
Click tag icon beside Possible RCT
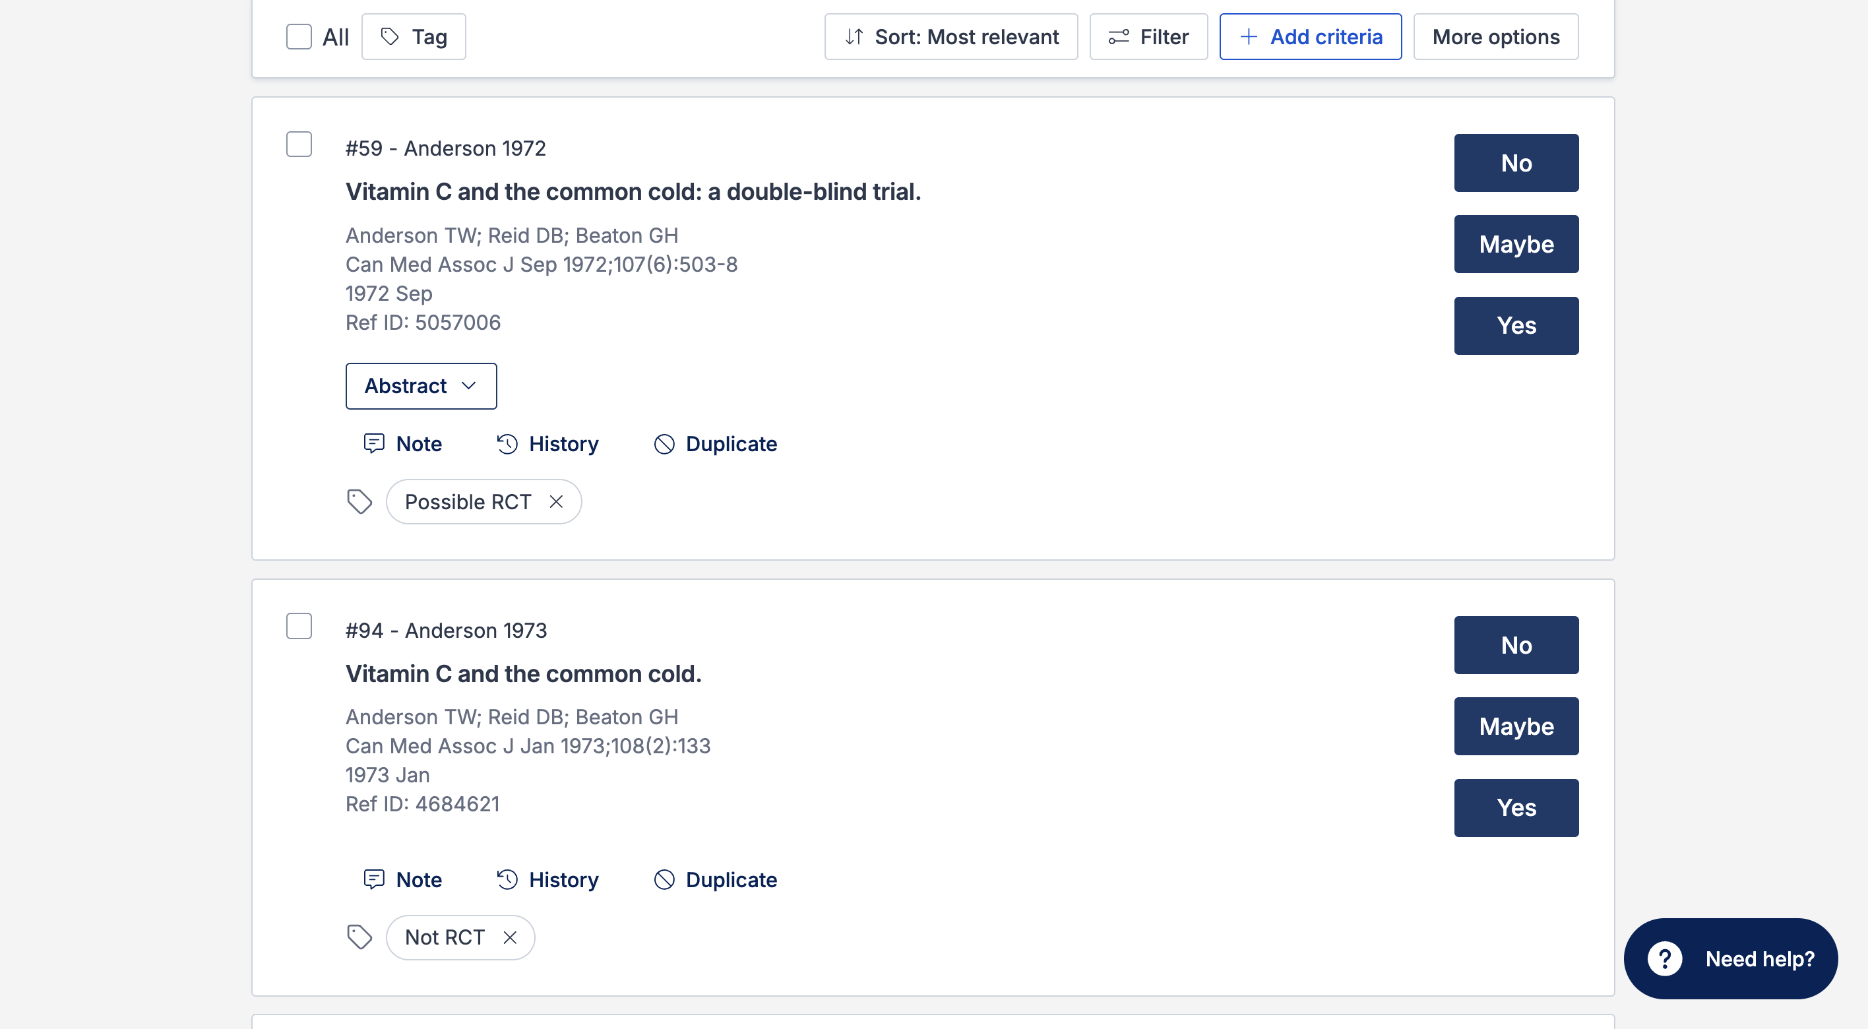coord(359,502)
